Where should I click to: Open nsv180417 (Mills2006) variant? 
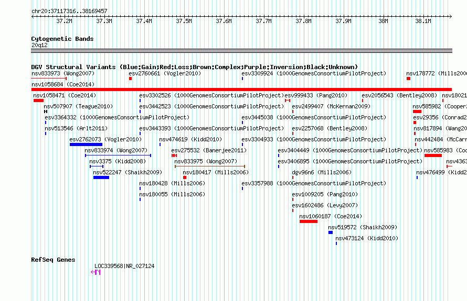point(216,172)
